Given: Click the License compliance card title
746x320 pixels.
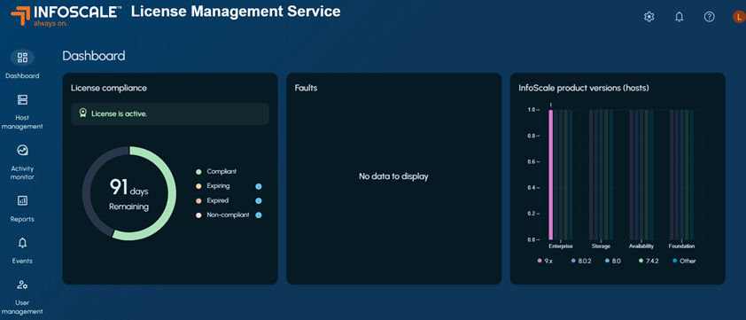Looking at the screenshot, I should [x=108, y=88].
